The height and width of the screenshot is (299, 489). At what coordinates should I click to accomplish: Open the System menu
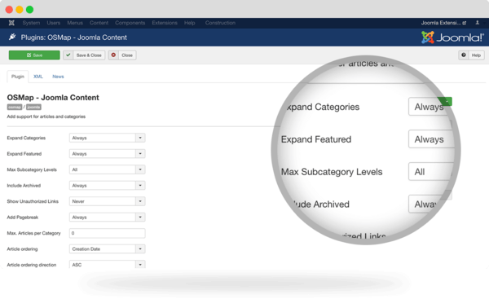coord(31,23)
